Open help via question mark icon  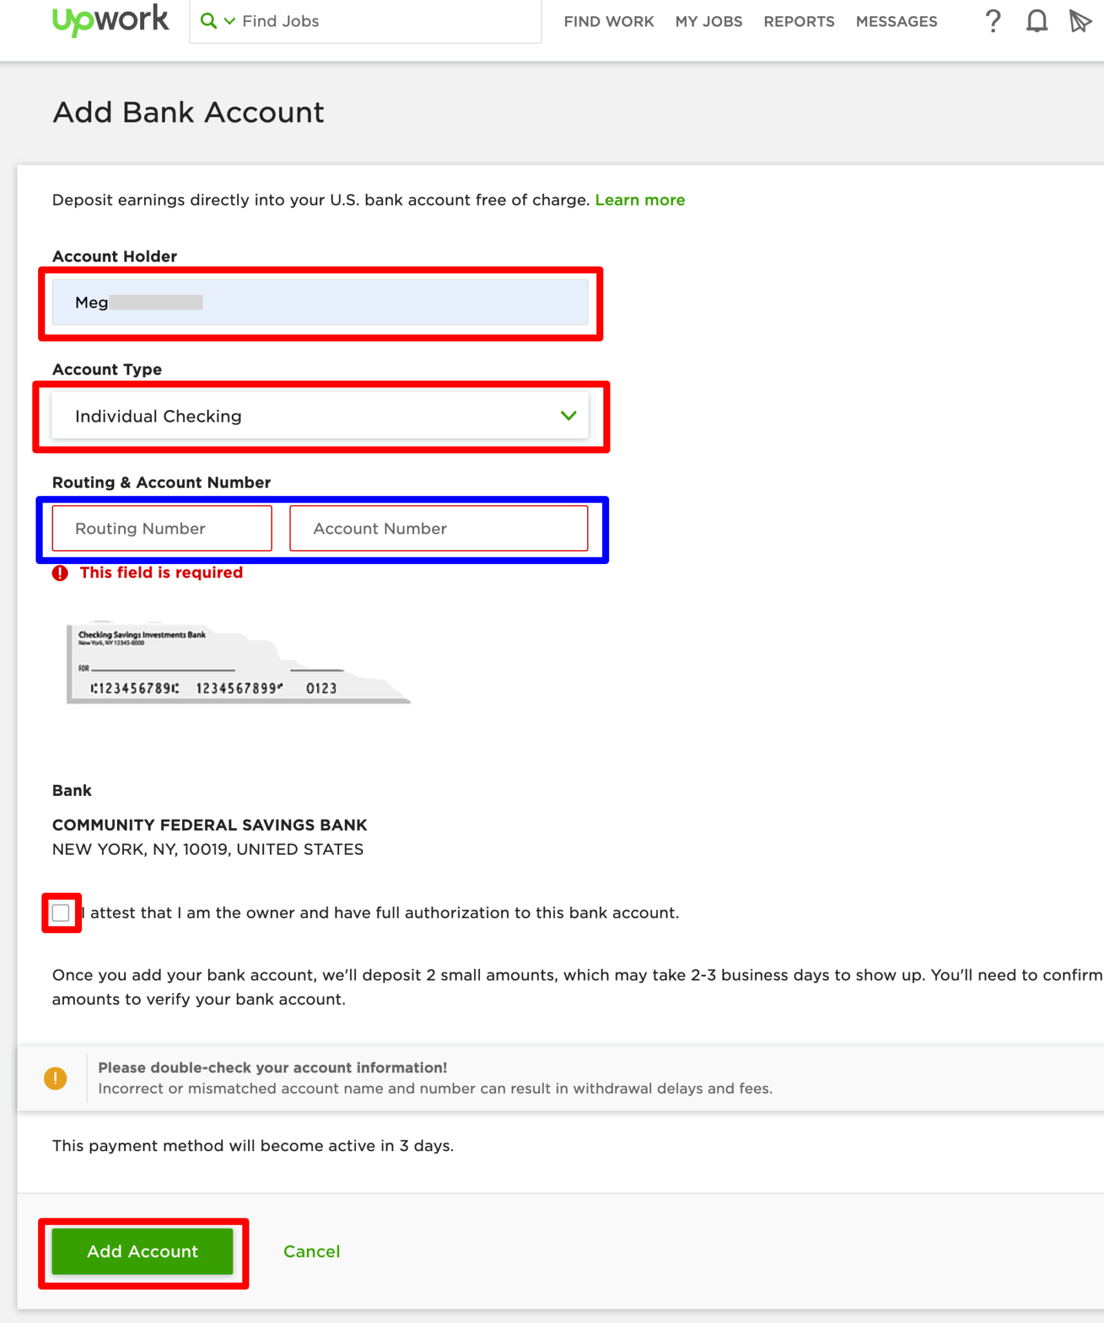(x=993, y=21)
